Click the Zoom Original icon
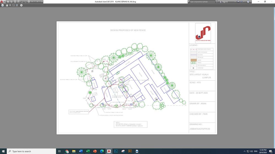Screen dimensions: 275x154 (x=17, y=5)
